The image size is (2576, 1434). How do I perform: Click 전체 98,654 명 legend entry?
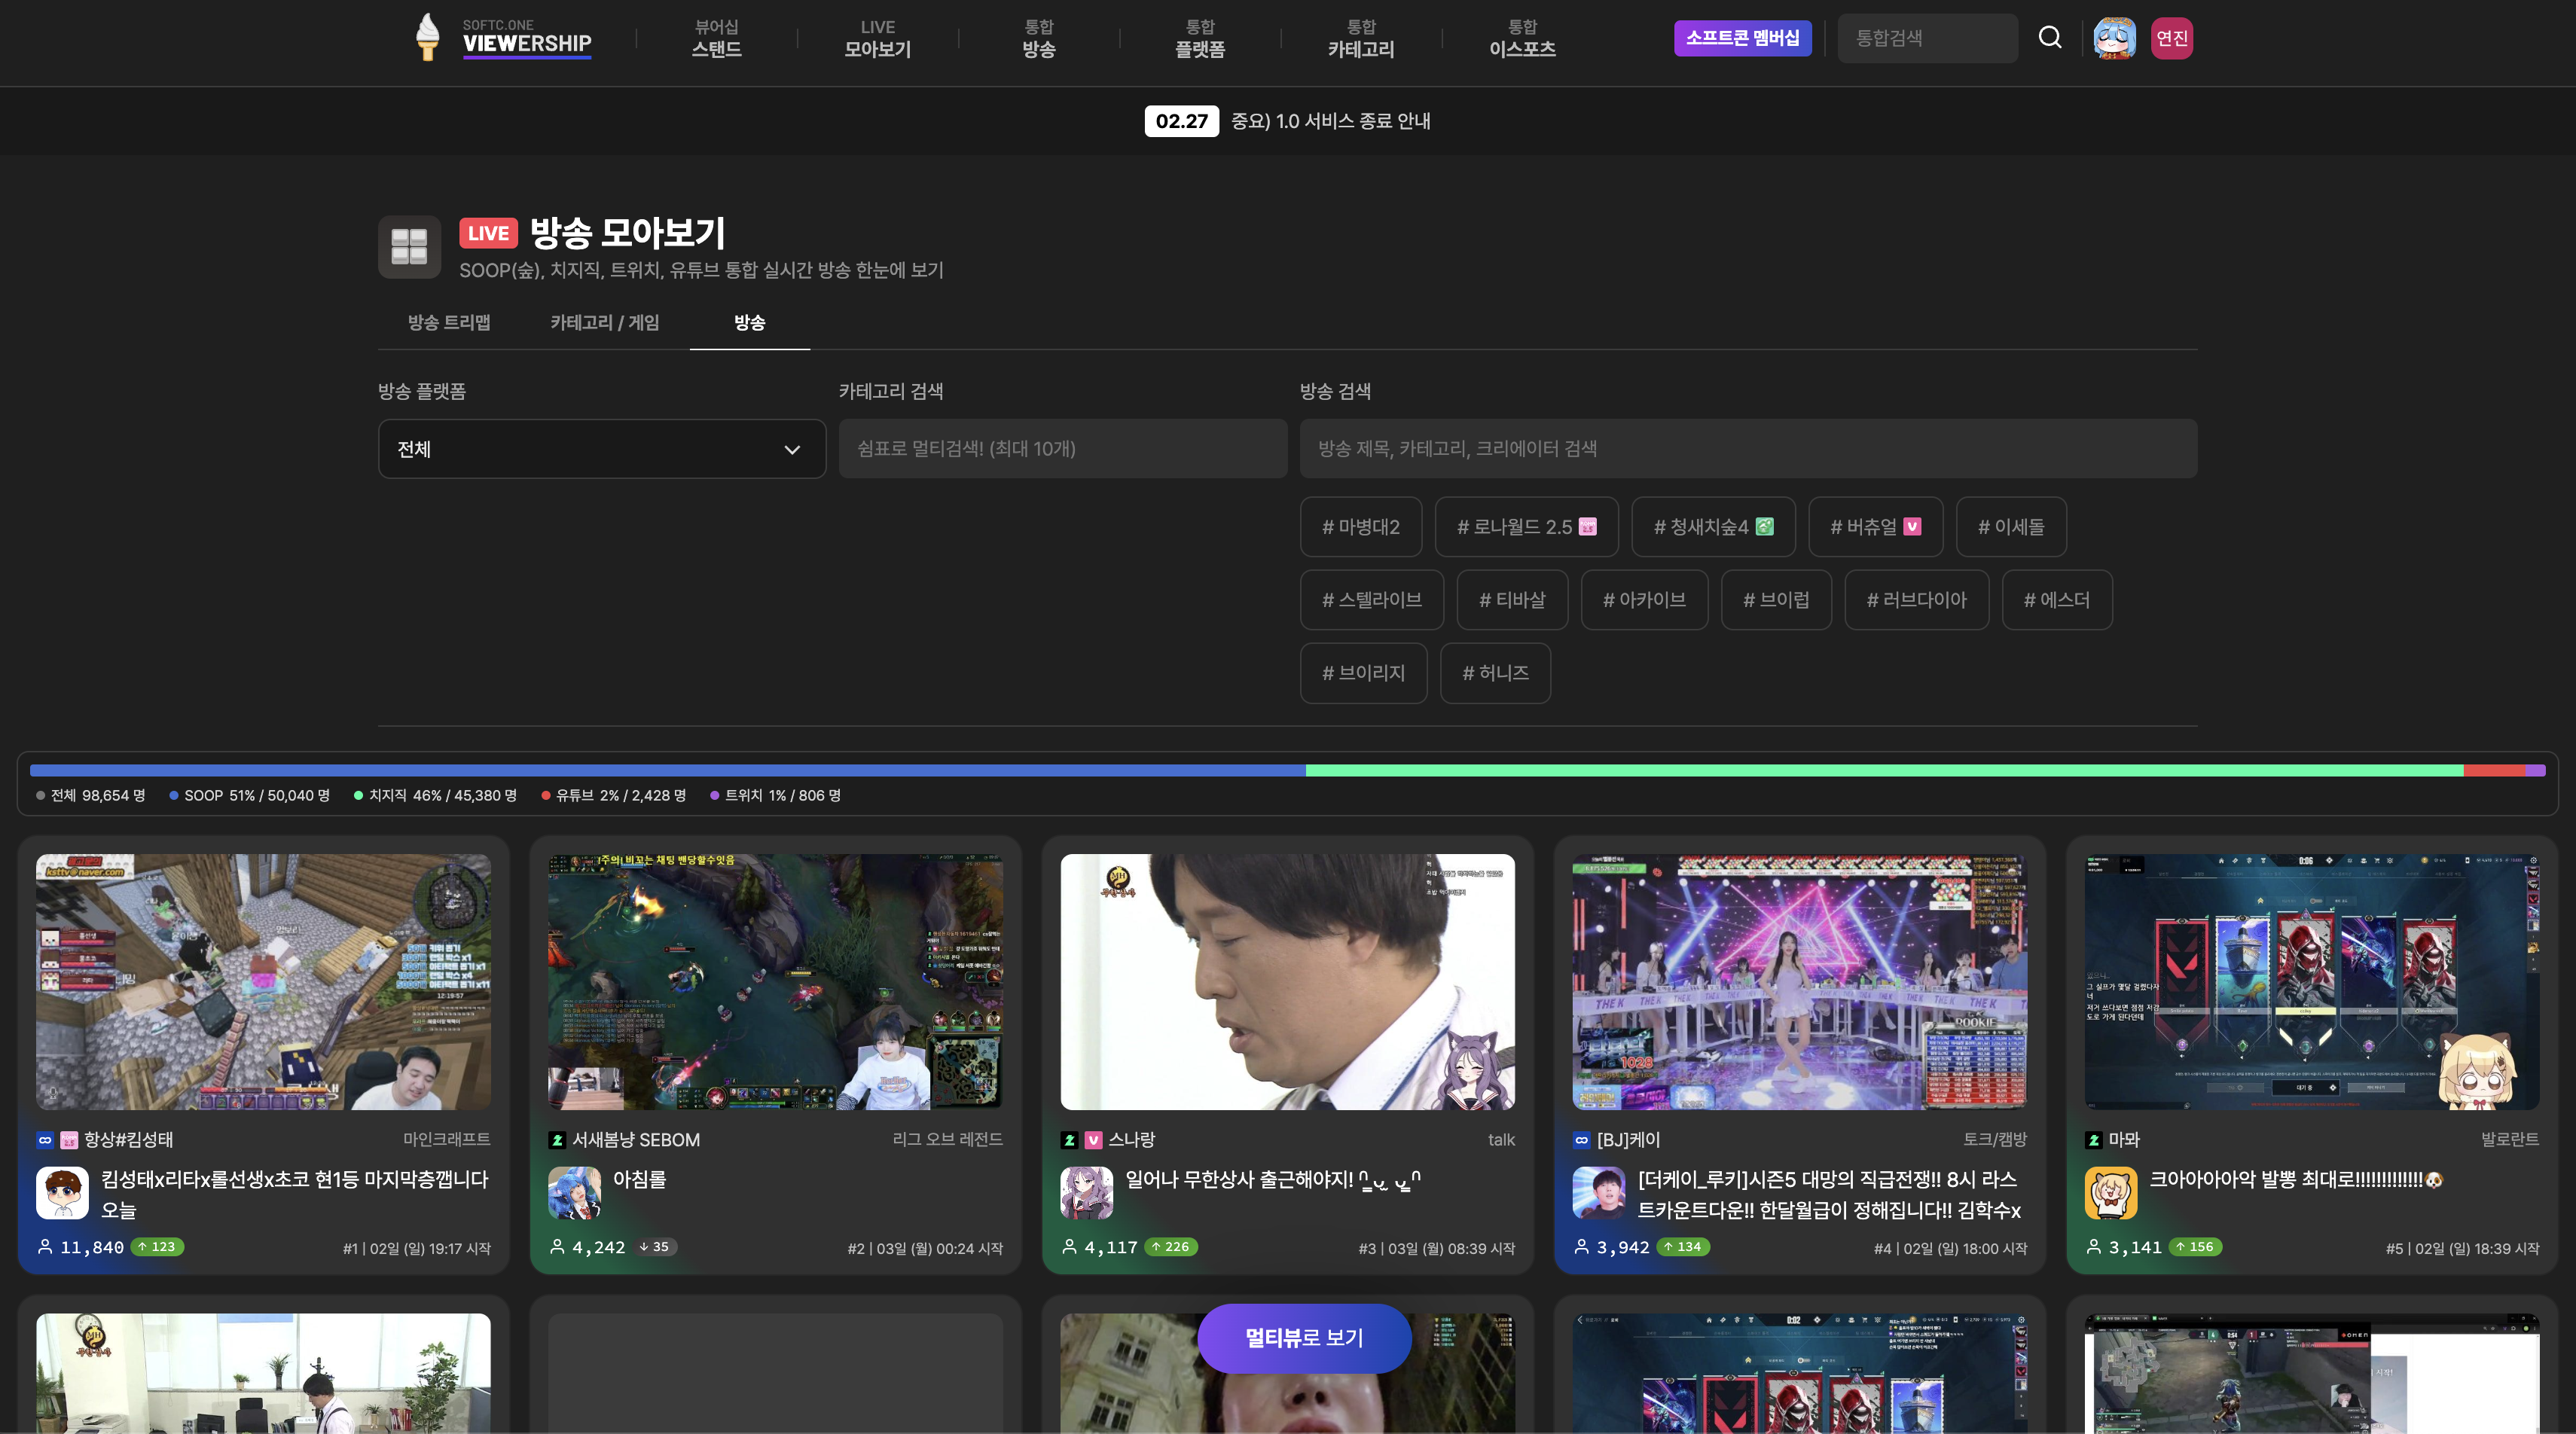click(x=91, y=796)
